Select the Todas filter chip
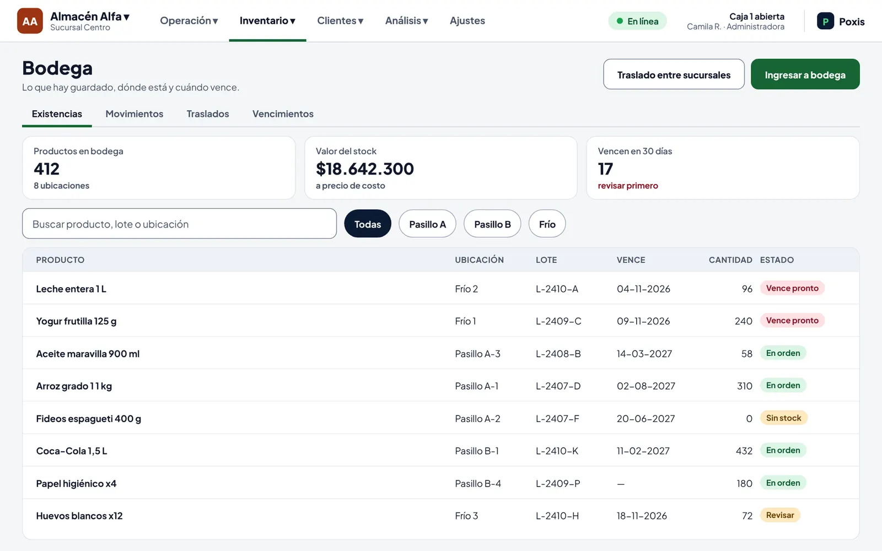The height and width of the screenshot is (551, 882). (368, 224)
